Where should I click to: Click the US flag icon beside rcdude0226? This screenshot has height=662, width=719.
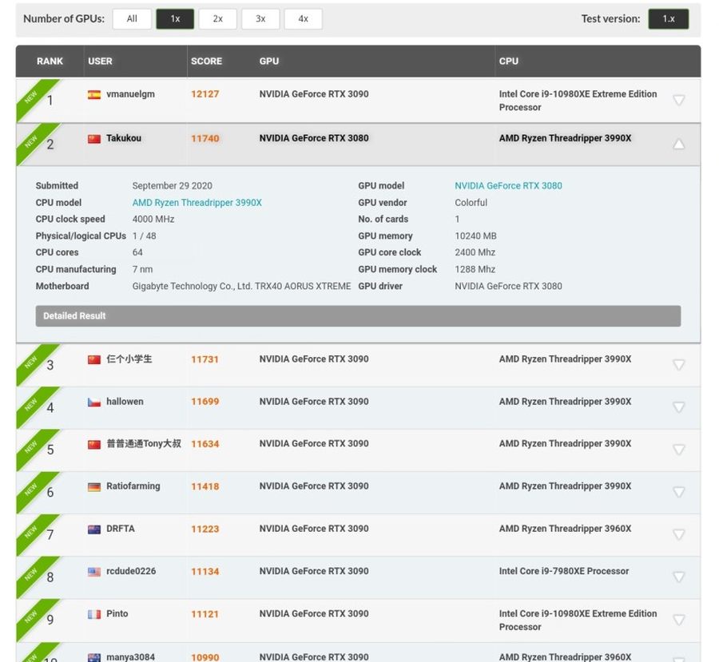tap(94, 572)
